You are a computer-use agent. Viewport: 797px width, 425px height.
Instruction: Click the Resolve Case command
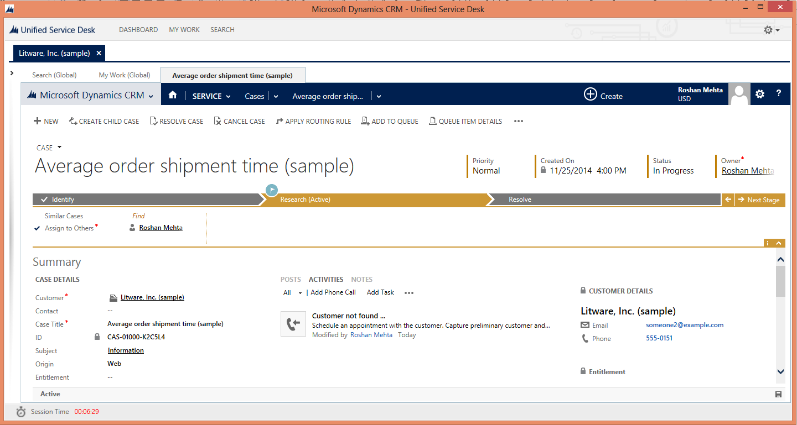(177, 121)
